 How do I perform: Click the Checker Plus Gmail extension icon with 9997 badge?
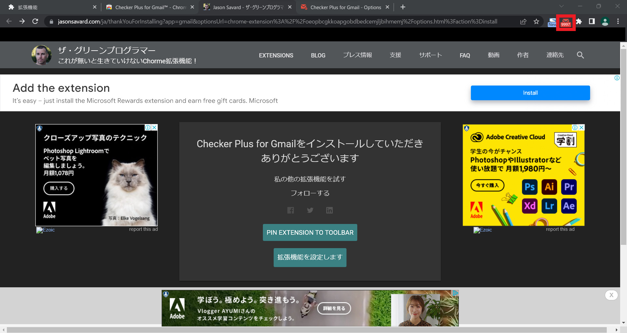point(566,22)
